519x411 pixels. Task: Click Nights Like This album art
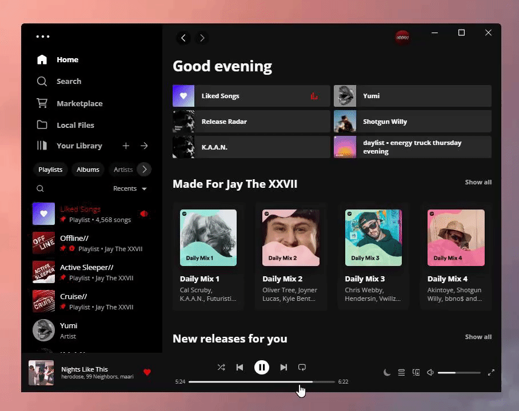click(41, 373)
